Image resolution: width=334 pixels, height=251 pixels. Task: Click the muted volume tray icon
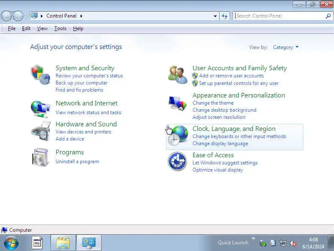tap(293, 243)
